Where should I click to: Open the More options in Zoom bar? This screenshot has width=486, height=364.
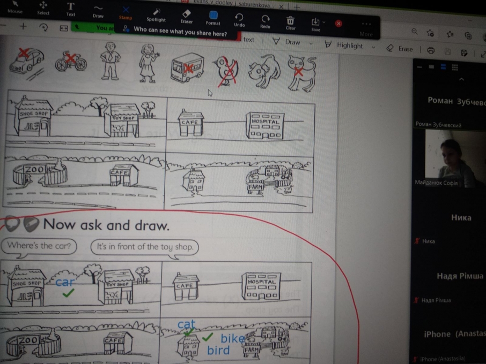click(366, 29)
